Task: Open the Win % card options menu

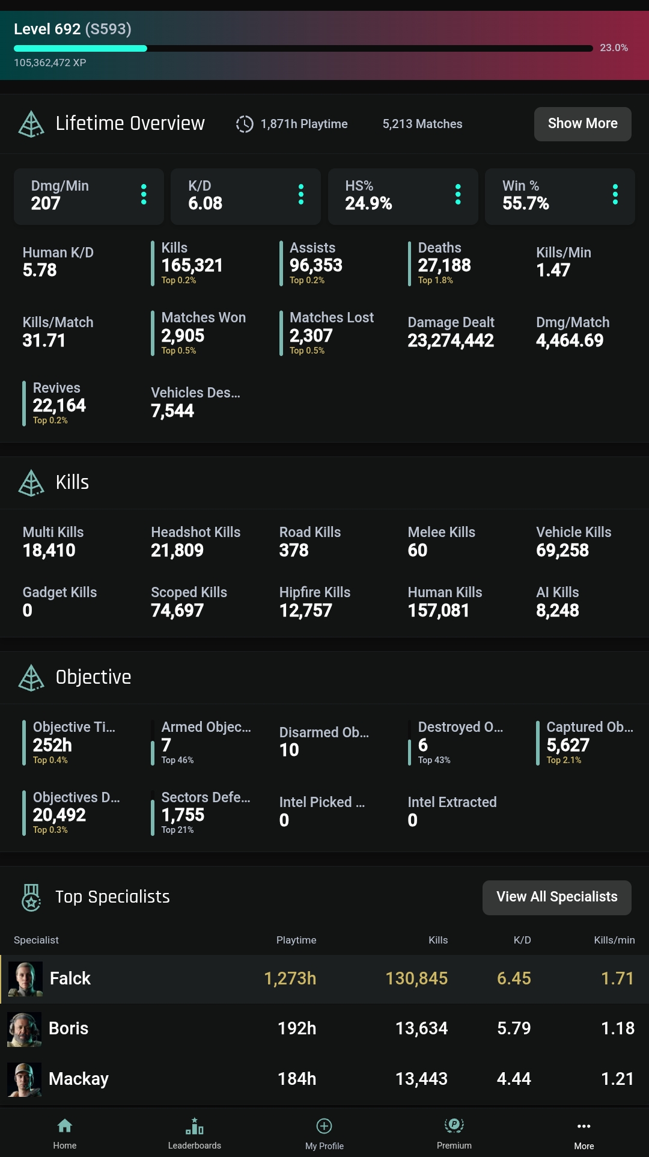Action: coord(615,195)
